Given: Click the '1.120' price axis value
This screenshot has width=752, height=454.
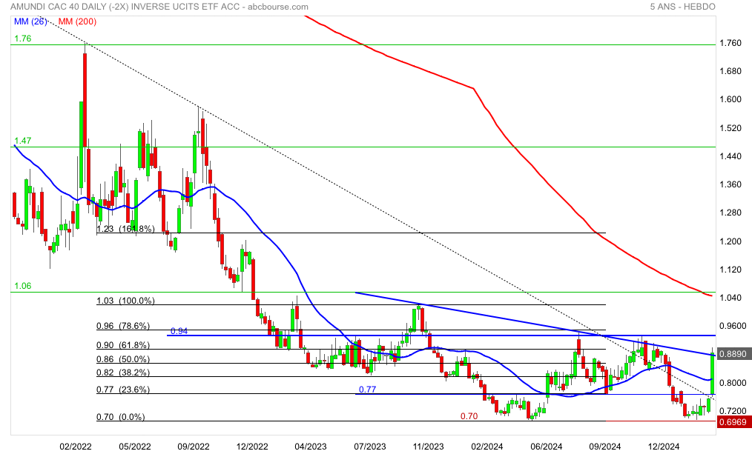Looking at the screenshot, I should coord(730,270).
